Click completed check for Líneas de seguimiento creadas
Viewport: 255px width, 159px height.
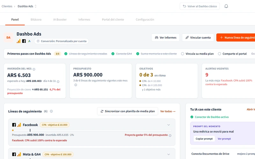pos(66,54)
